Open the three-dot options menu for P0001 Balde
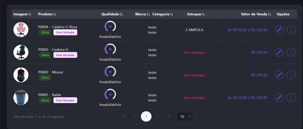The image size is (303, 129). click(291, 98)
